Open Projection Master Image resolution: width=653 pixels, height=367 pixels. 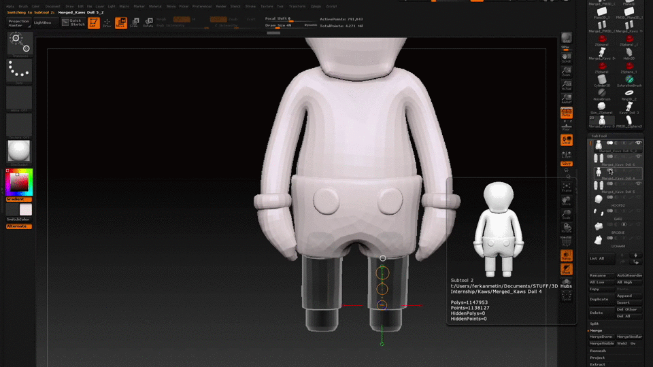[19, 23]
